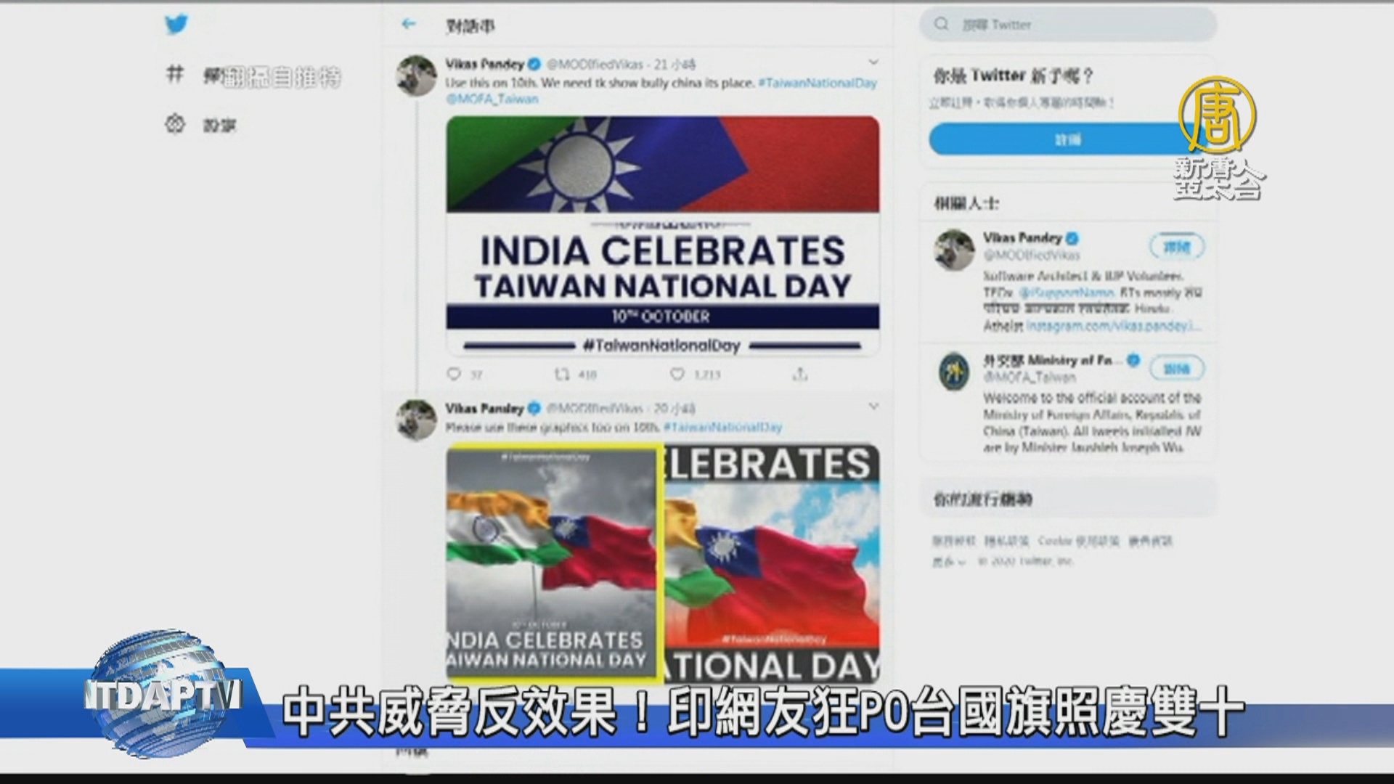Open Vikas Pandey's avatar on the first tweet

click(x=416, y=75)
